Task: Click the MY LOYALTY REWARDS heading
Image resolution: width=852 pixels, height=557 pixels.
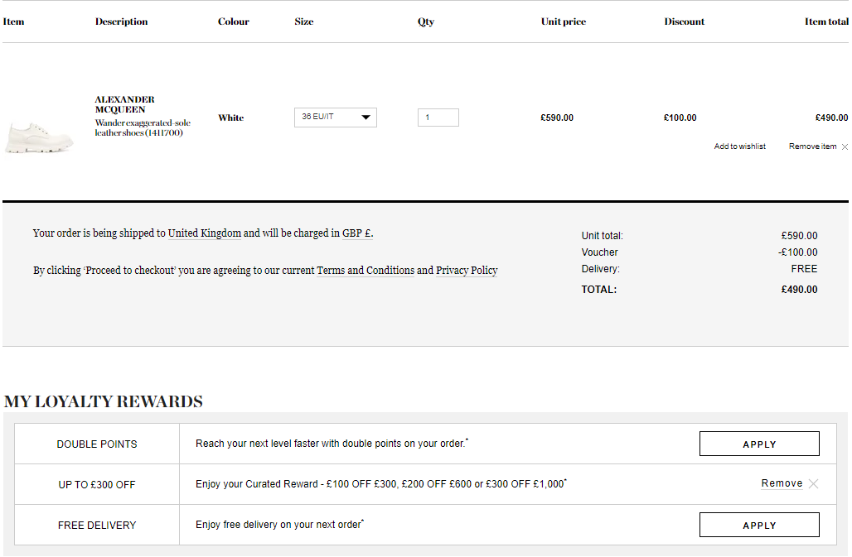Action: (104, 401)
